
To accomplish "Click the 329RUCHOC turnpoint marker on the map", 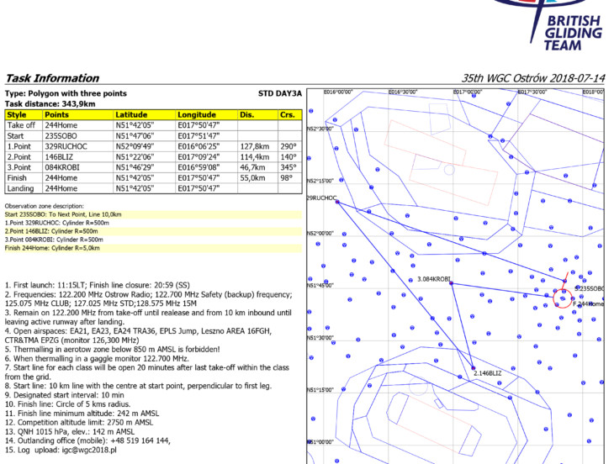I will (x=336, y=199).
